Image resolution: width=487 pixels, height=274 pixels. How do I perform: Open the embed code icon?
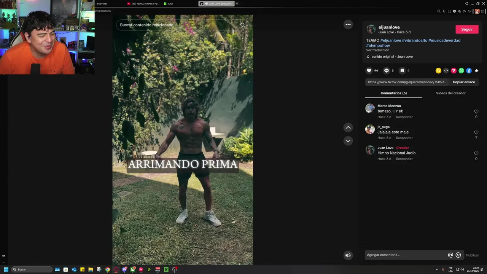446,70
